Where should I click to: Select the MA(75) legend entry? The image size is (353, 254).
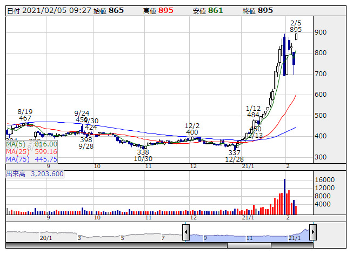[31, 159]
